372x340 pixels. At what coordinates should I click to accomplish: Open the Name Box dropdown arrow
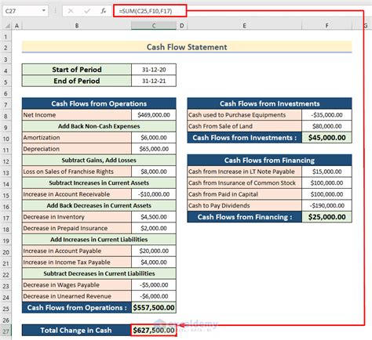[44, 11]
